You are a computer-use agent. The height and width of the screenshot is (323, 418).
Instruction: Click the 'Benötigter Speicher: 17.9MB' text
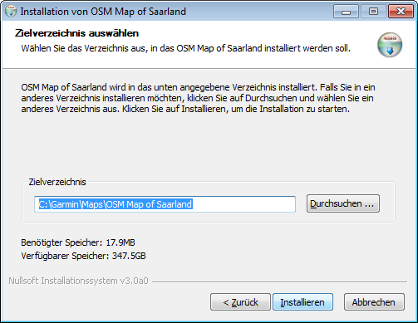click(x=78, y=242)
